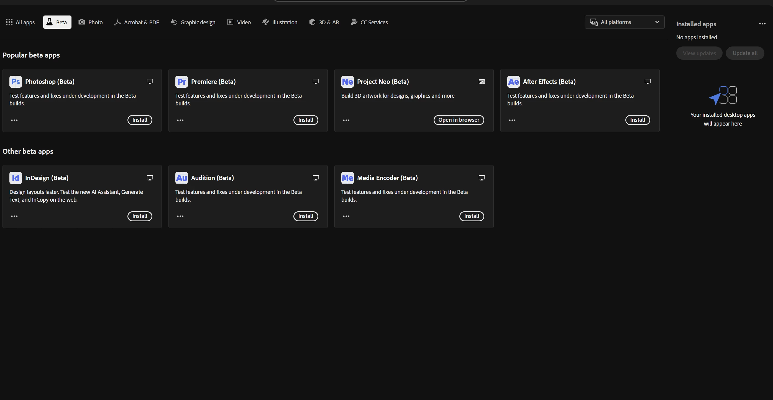Open the CC Services tab
This screenshot has width=773, height=400.
click(369, 22)
